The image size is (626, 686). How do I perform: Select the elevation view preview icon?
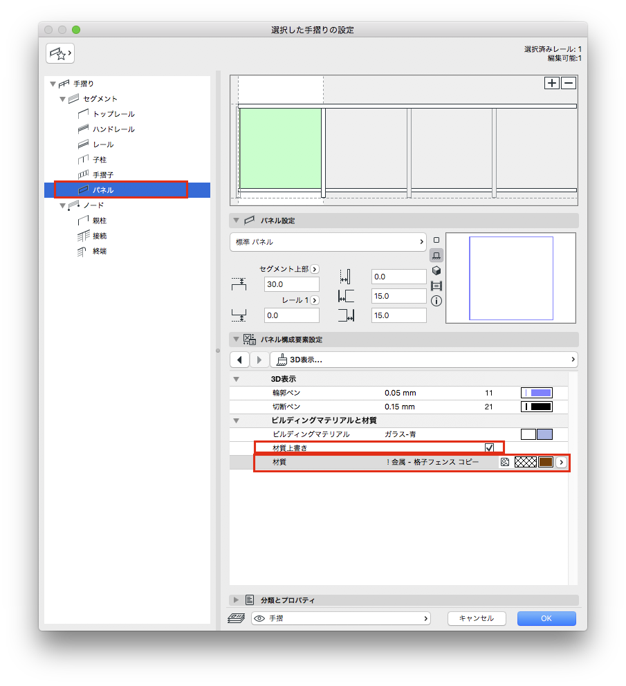point(436,255)
